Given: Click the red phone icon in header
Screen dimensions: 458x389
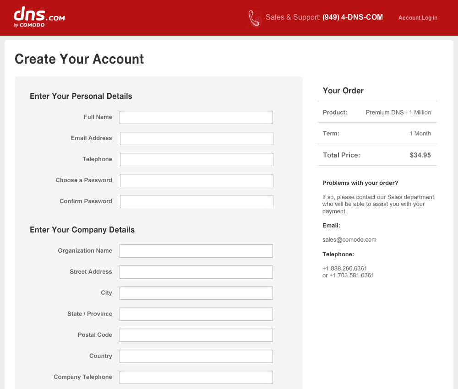Looking at the screenshot, I should pyautogui.click(x=254, y=18).
